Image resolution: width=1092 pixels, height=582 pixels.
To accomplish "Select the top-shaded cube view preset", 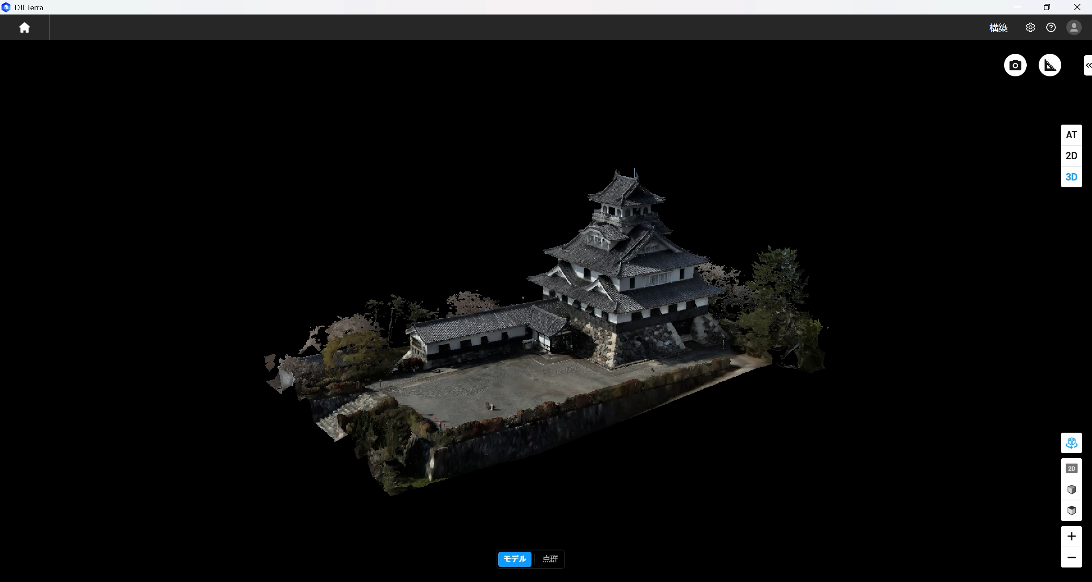I will coord(1071,510).
